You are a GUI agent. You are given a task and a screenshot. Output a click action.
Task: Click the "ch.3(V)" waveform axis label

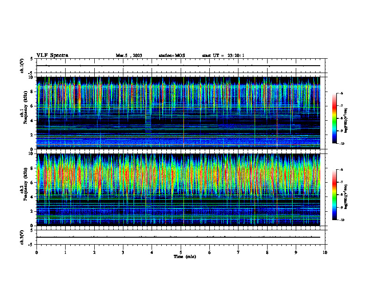22,237
